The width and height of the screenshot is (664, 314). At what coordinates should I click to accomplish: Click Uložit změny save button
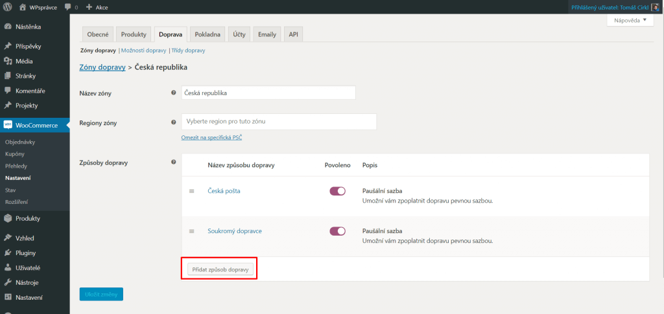[x=101, y=294]
